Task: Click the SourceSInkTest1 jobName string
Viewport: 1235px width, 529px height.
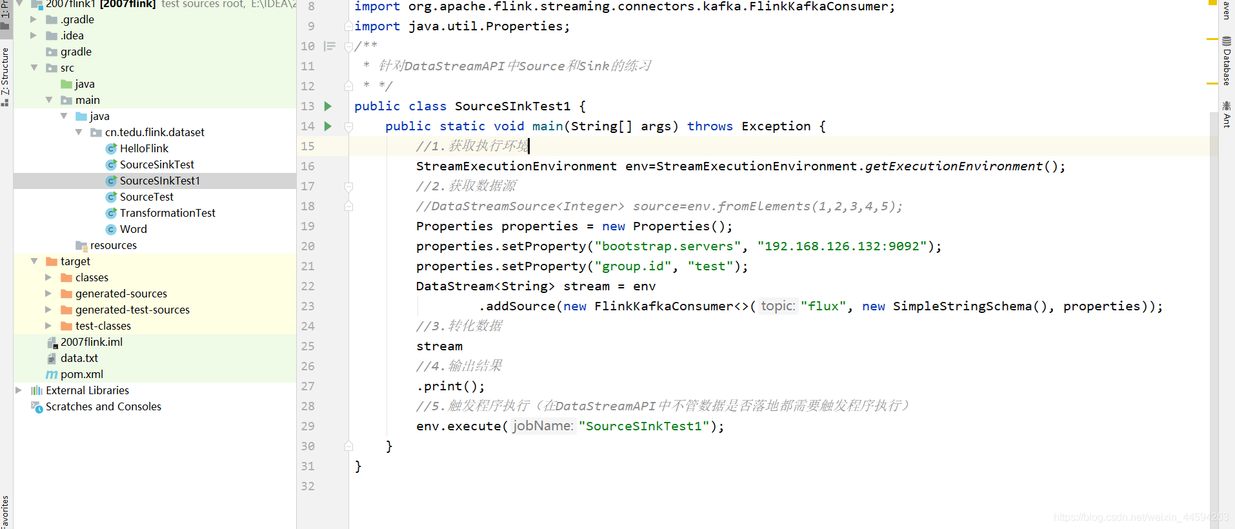Action: 643,426
